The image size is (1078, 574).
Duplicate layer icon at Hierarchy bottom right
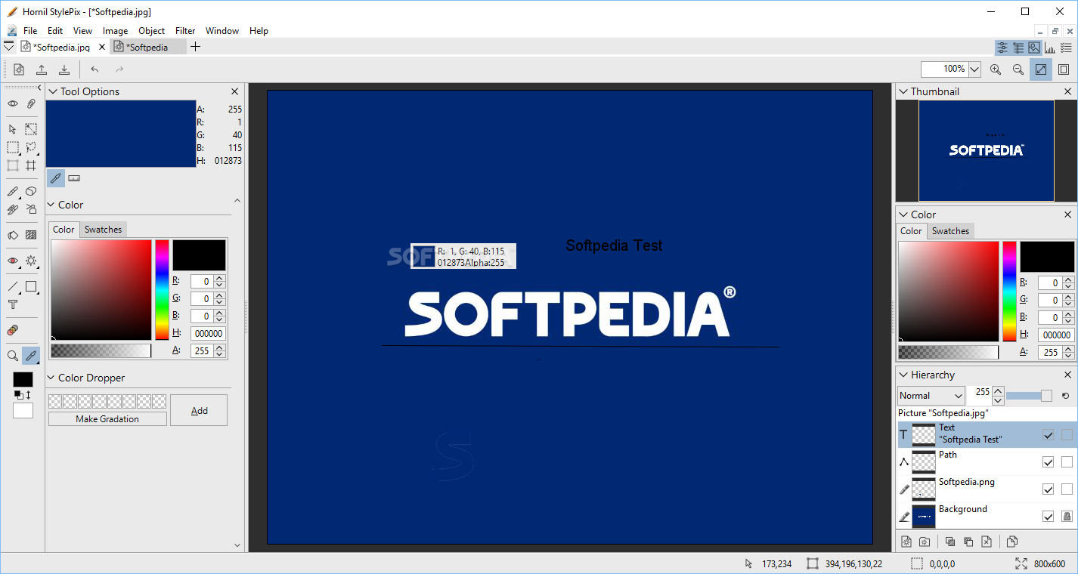[x=1013, y=542]
